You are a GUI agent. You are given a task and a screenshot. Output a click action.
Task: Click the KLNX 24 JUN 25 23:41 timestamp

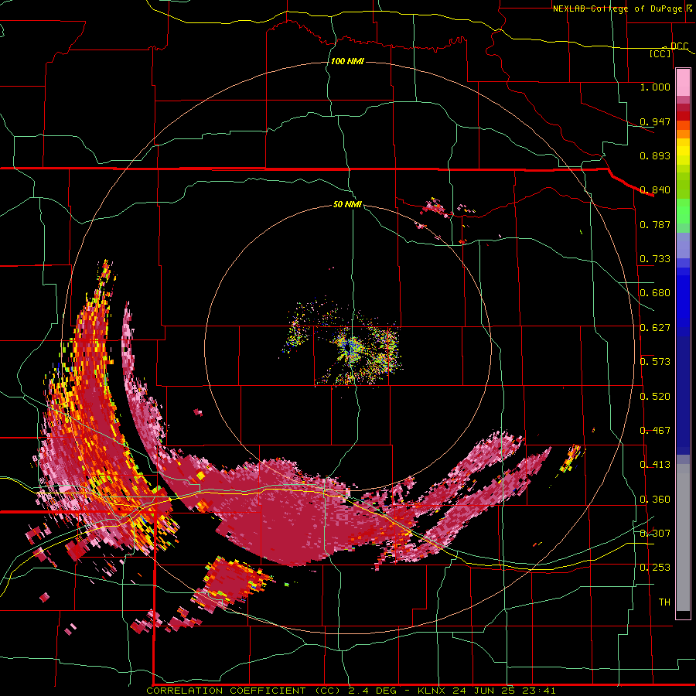tap(486, 691)
